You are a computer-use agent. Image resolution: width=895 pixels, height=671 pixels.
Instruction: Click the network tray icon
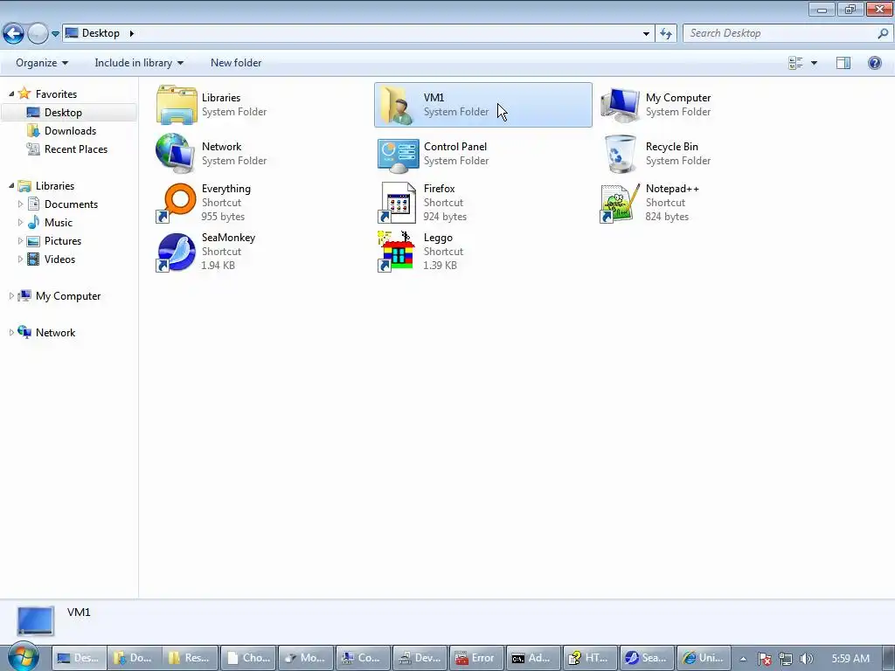tap(786, 659)
